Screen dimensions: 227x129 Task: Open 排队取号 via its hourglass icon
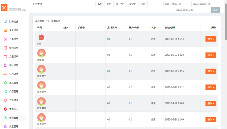(5, 65)
